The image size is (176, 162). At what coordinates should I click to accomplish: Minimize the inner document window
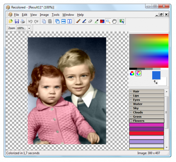[x=157, y=15]
